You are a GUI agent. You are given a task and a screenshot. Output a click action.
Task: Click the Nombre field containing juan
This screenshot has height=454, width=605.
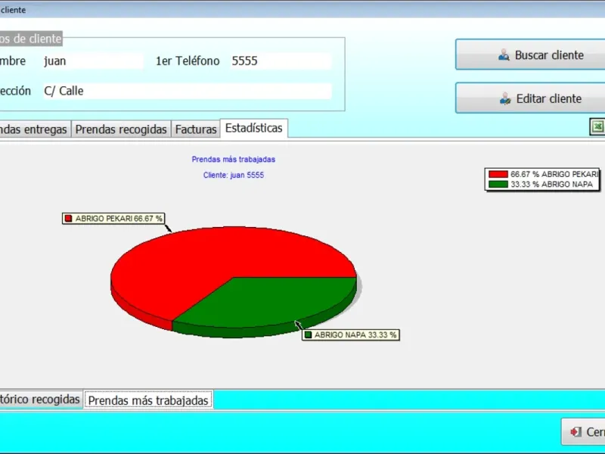tap(93, 61)
